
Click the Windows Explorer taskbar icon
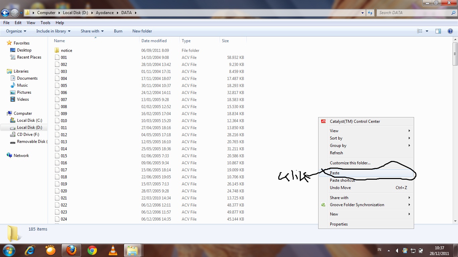click(133, 250)
